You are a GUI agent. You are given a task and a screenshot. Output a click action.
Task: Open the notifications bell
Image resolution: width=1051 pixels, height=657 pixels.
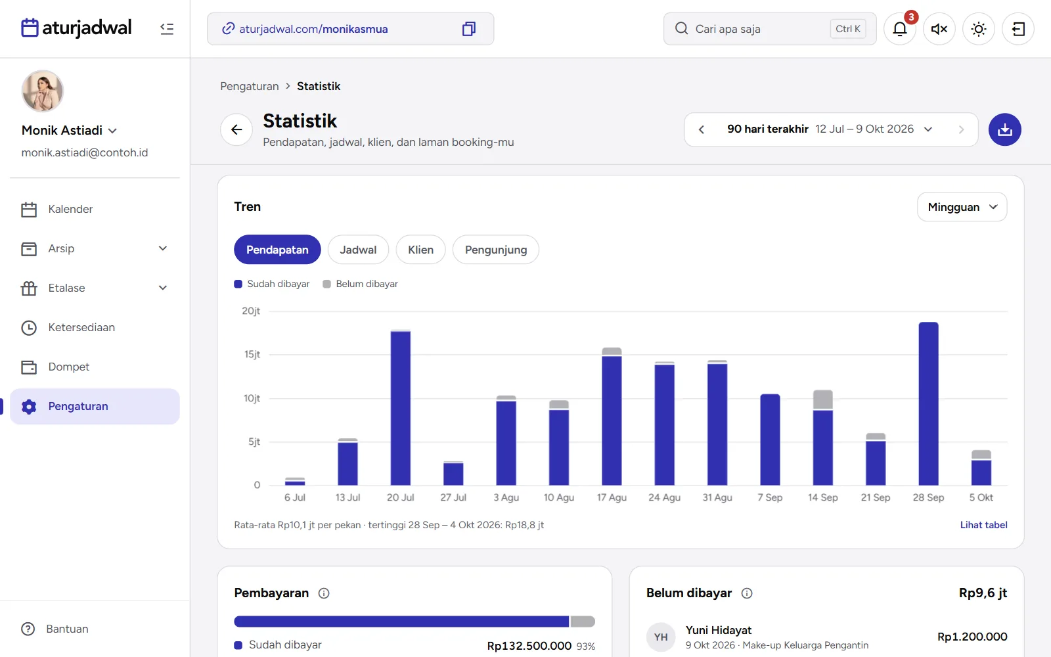point(900,29)
